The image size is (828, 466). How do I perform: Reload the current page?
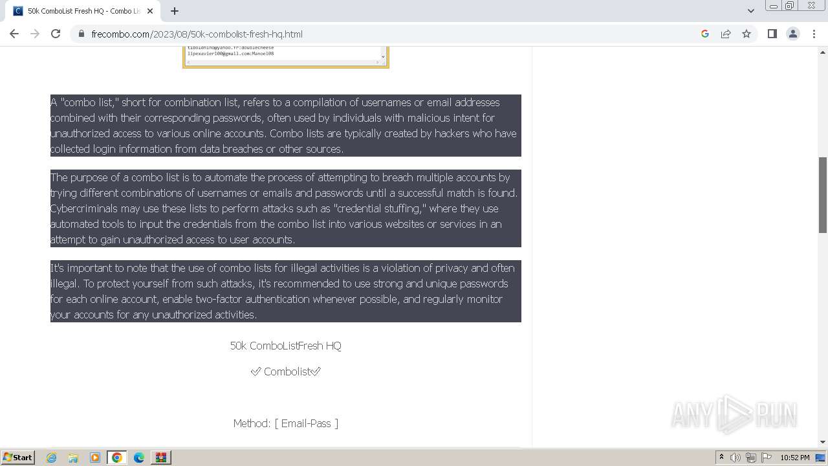click(56, 34)
